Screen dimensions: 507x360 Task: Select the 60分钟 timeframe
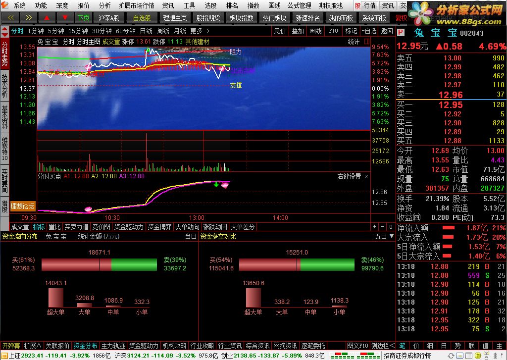pos(125,31)
